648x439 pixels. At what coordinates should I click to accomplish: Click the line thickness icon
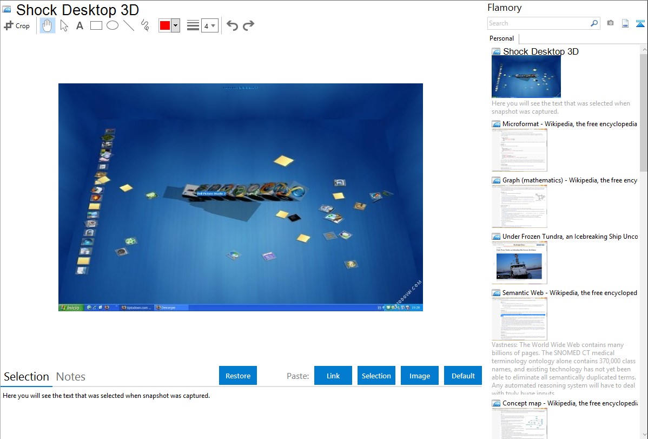[x=193, y=25]
